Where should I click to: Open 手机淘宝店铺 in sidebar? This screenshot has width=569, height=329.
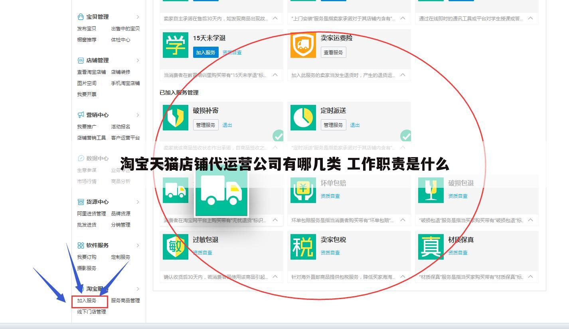point(125,83)
